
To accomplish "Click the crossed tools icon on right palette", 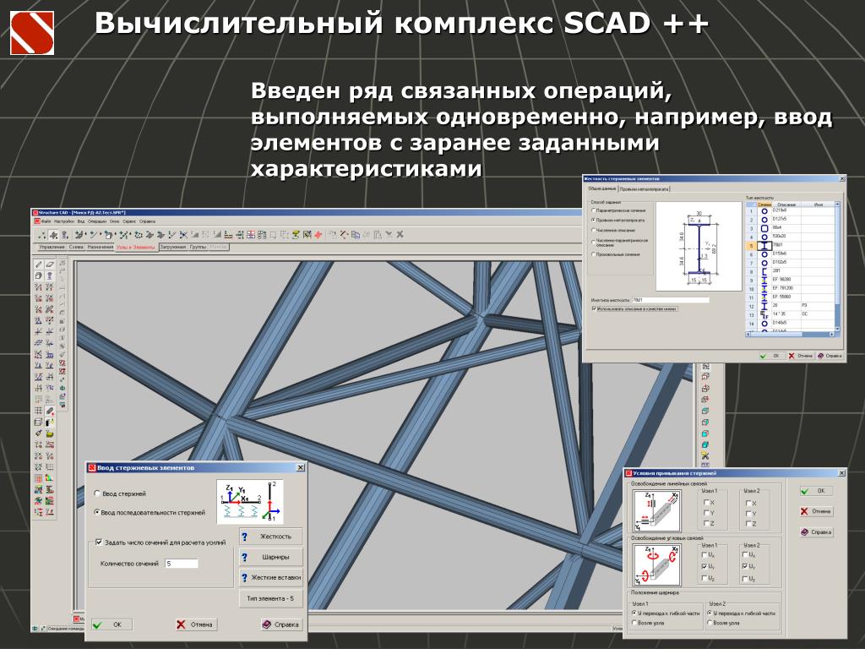I will point(705,455).
